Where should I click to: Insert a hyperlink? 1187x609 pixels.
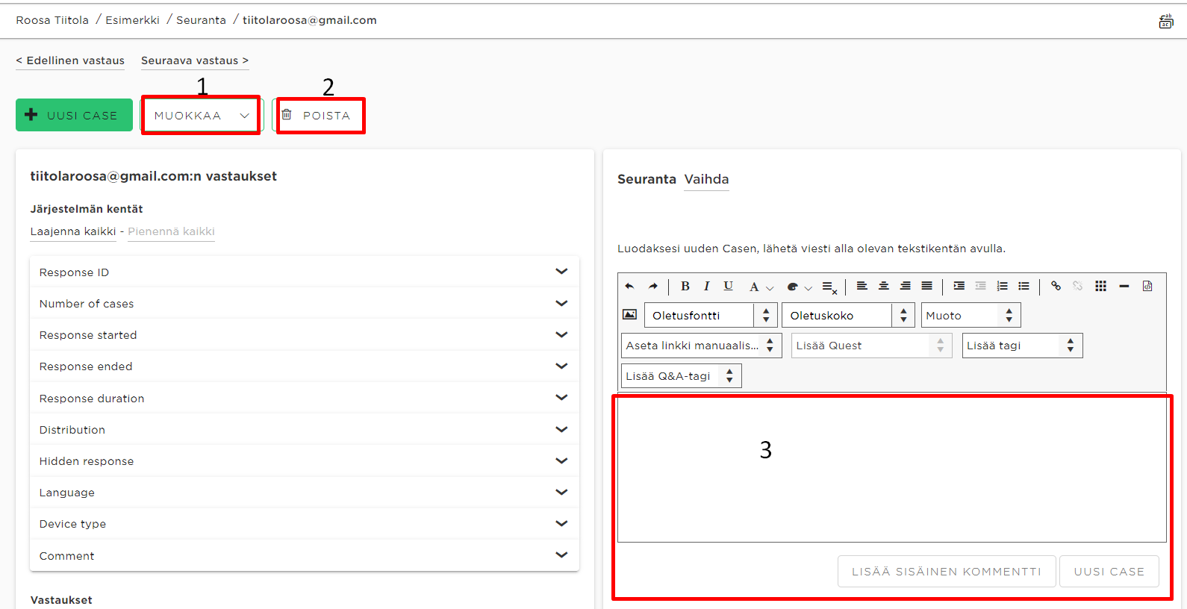click(x=1056, y=286)
